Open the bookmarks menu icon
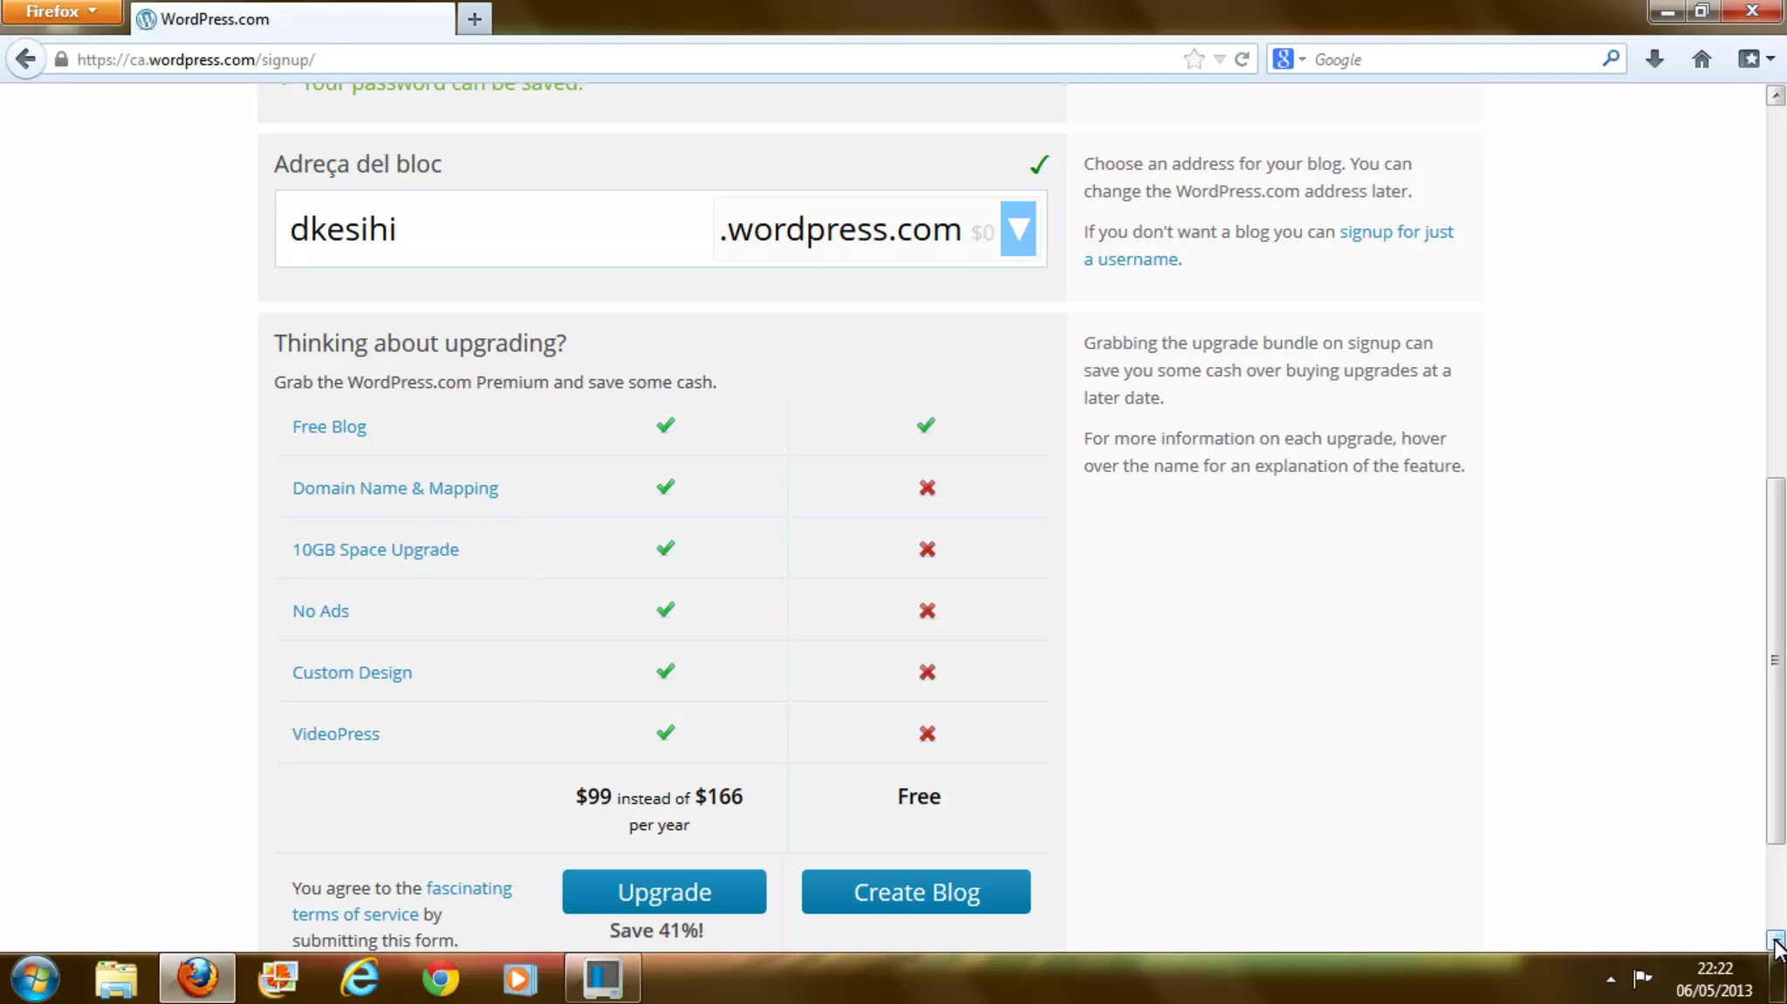 click(x=1756, y=58)
